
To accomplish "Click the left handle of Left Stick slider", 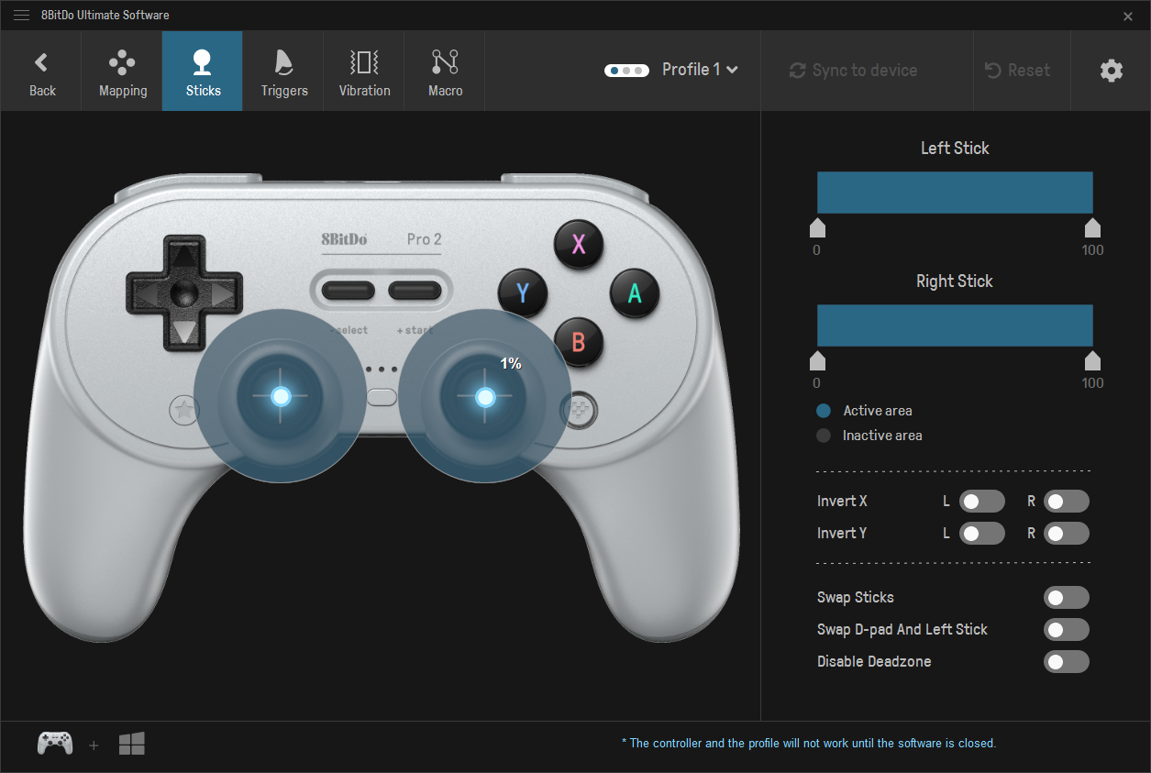I will click(x=817, y=227).
